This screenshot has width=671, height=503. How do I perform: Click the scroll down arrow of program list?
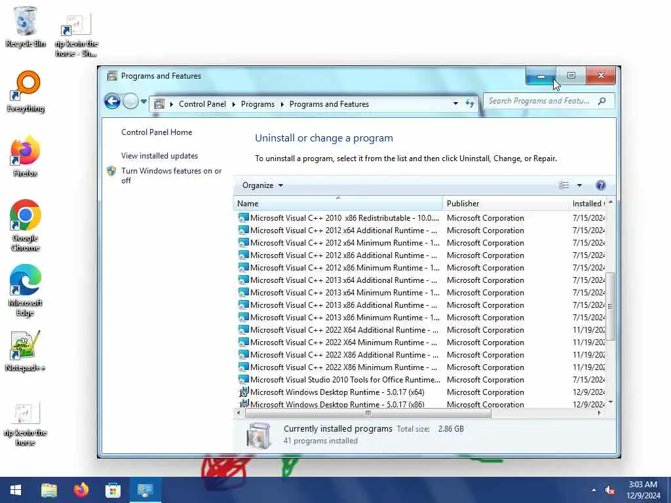pyautogui.click(x=611, y=402)
